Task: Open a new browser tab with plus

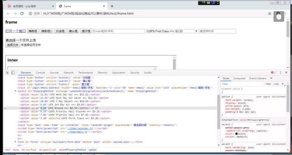Action: pos(112,6)
